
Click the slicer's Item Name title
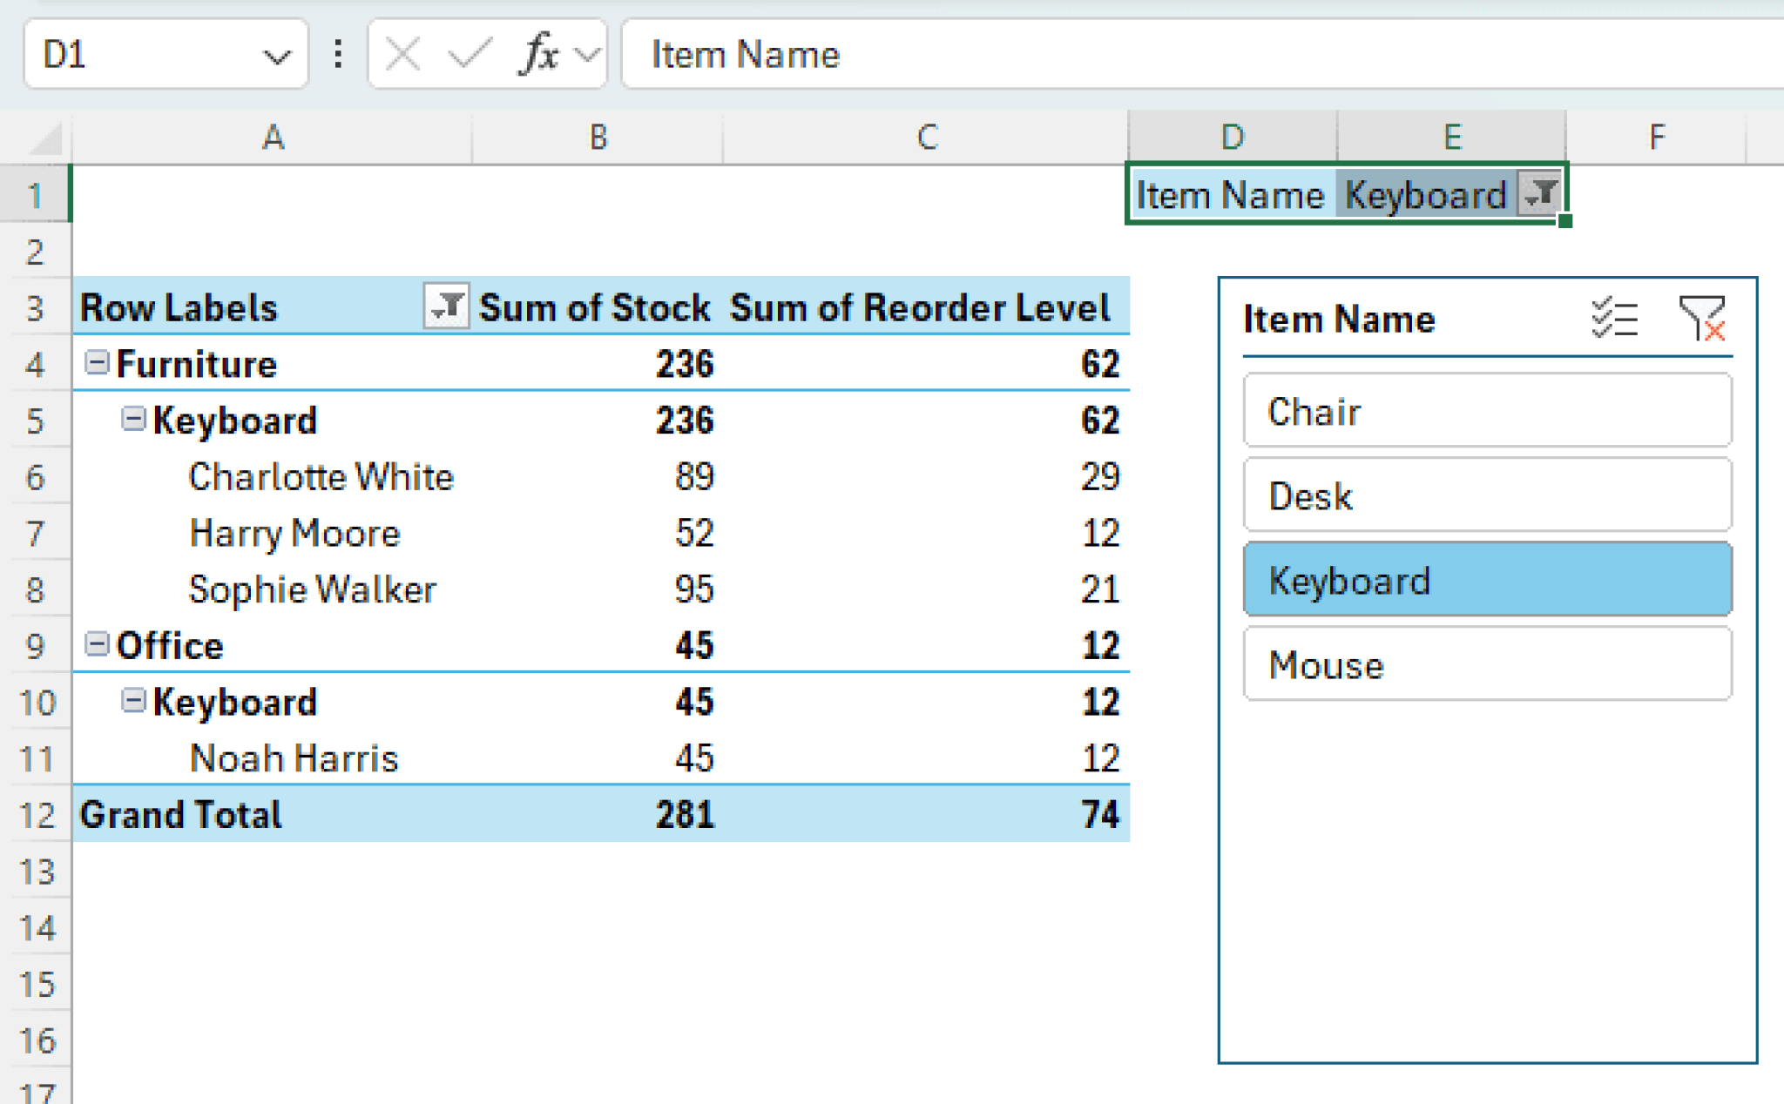click(x=1339, y=320)
